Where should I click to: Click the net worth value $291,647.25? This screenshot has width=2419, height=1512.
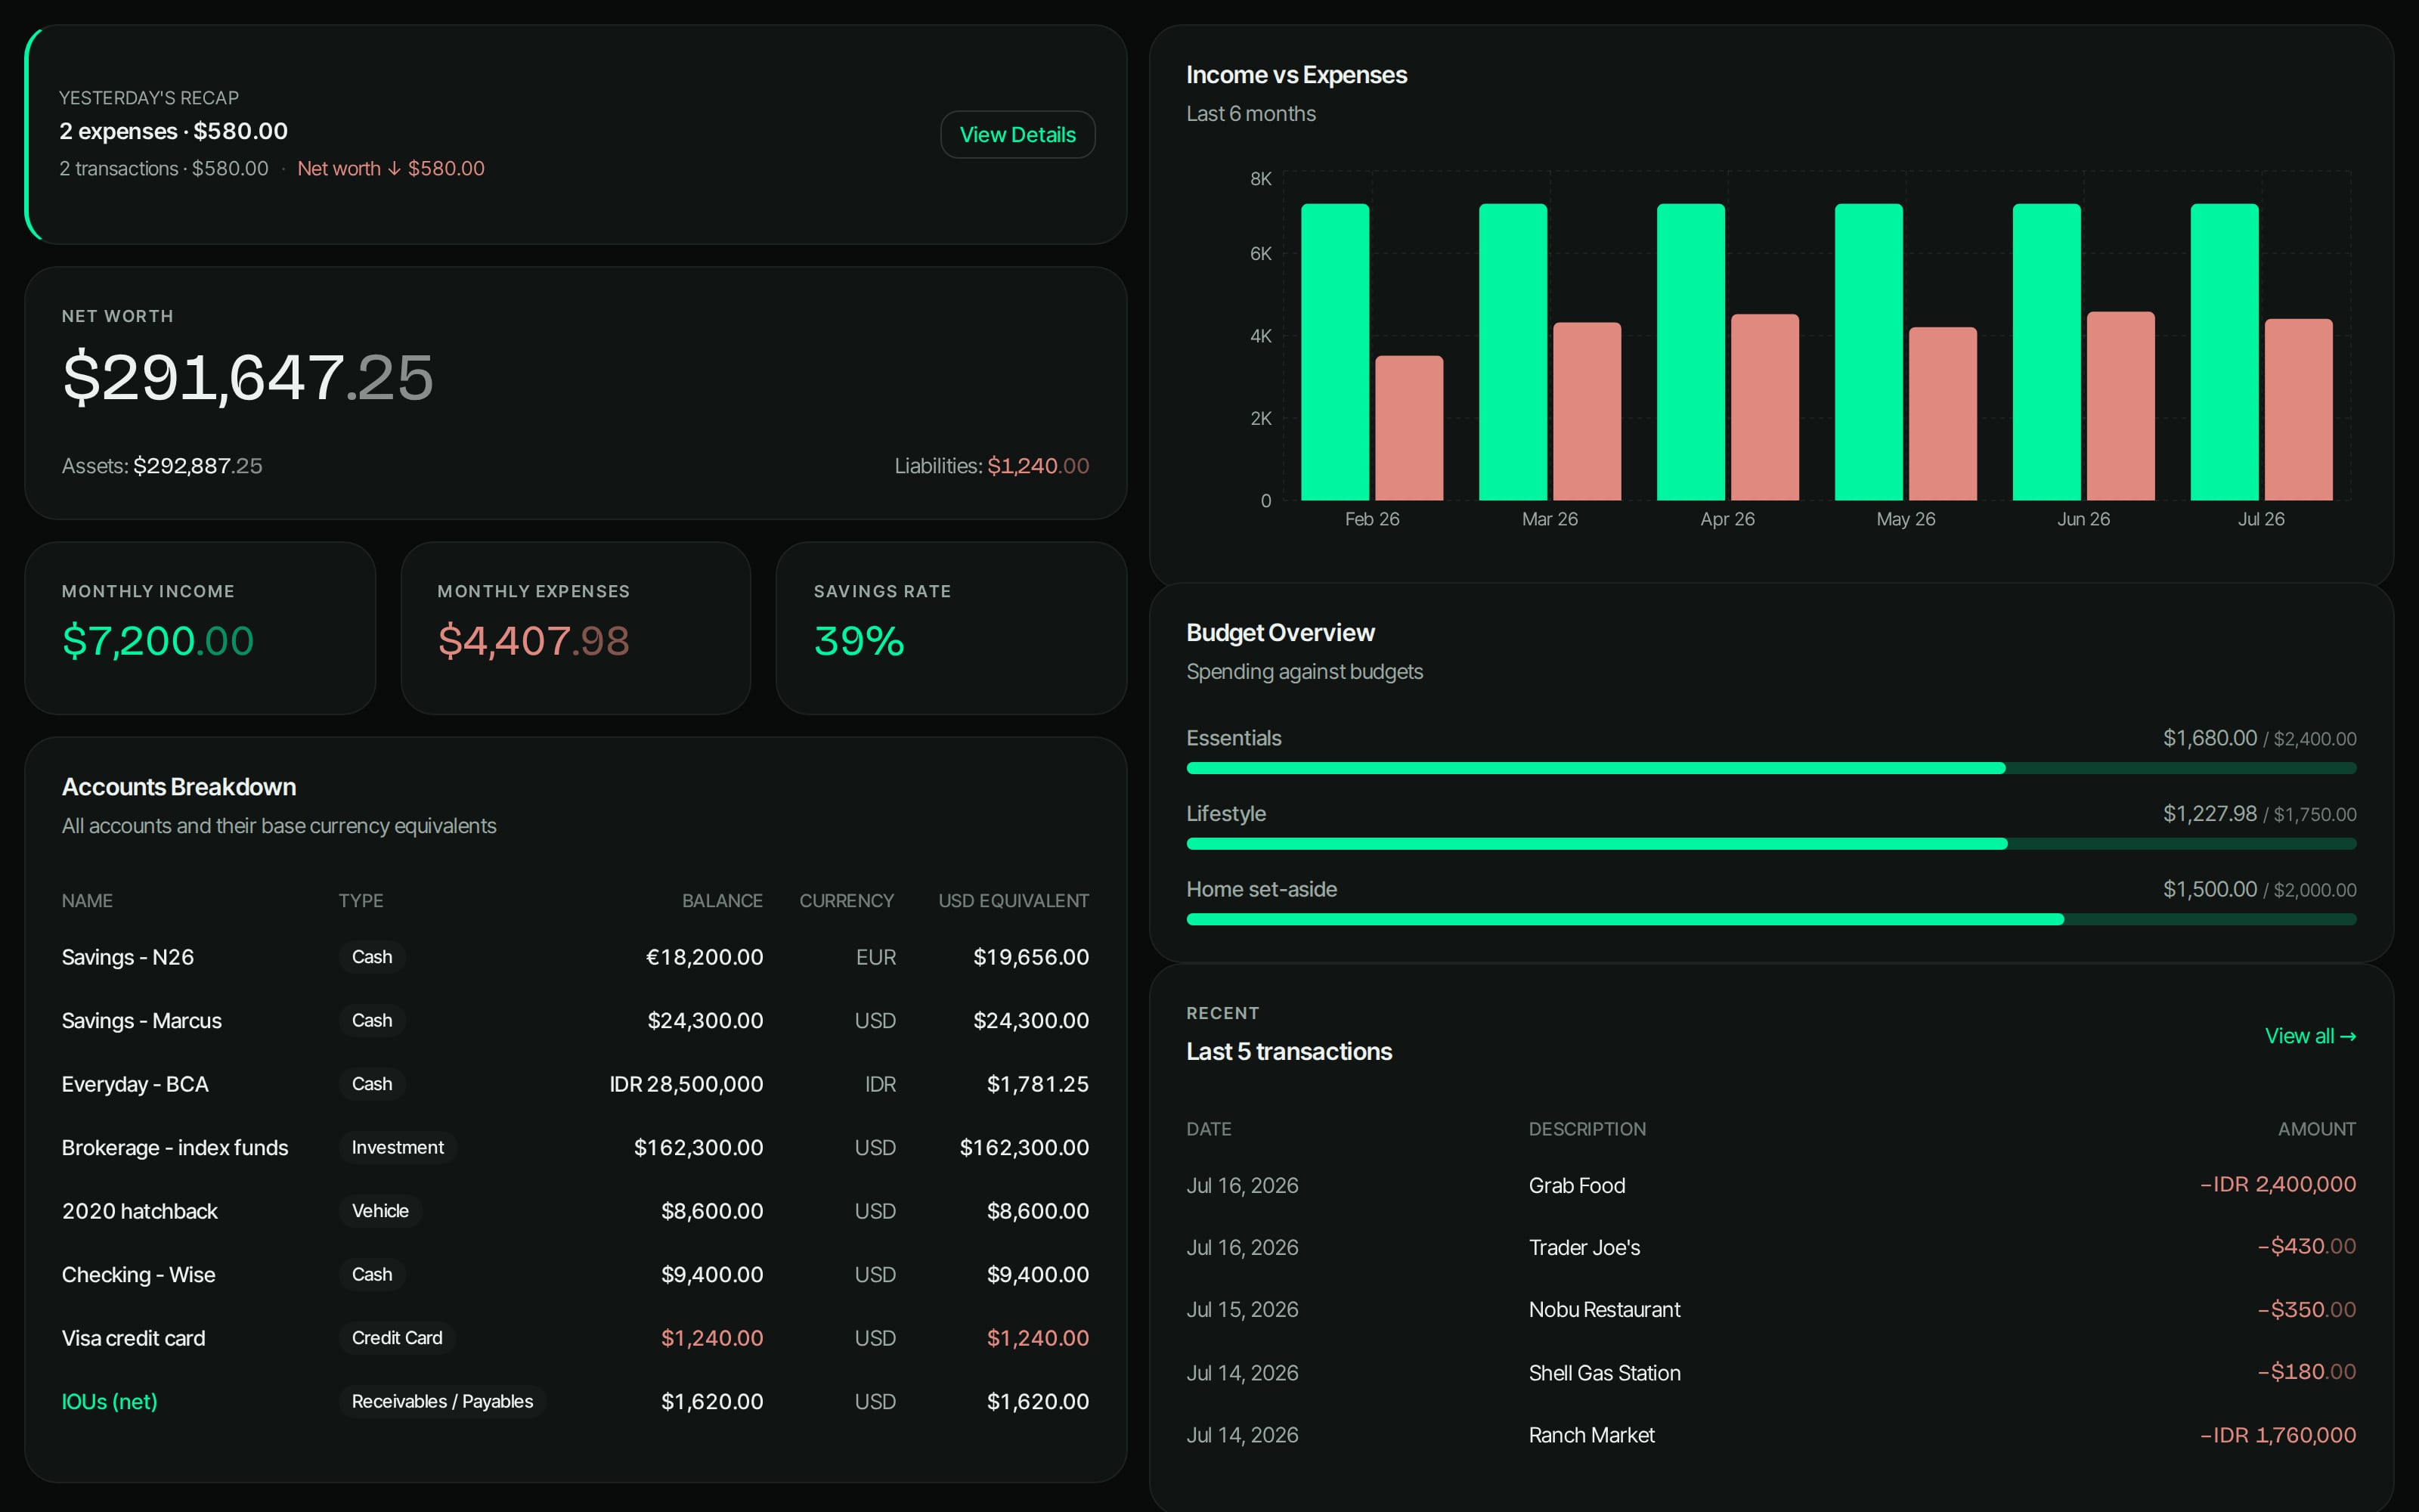click(248, 378)
